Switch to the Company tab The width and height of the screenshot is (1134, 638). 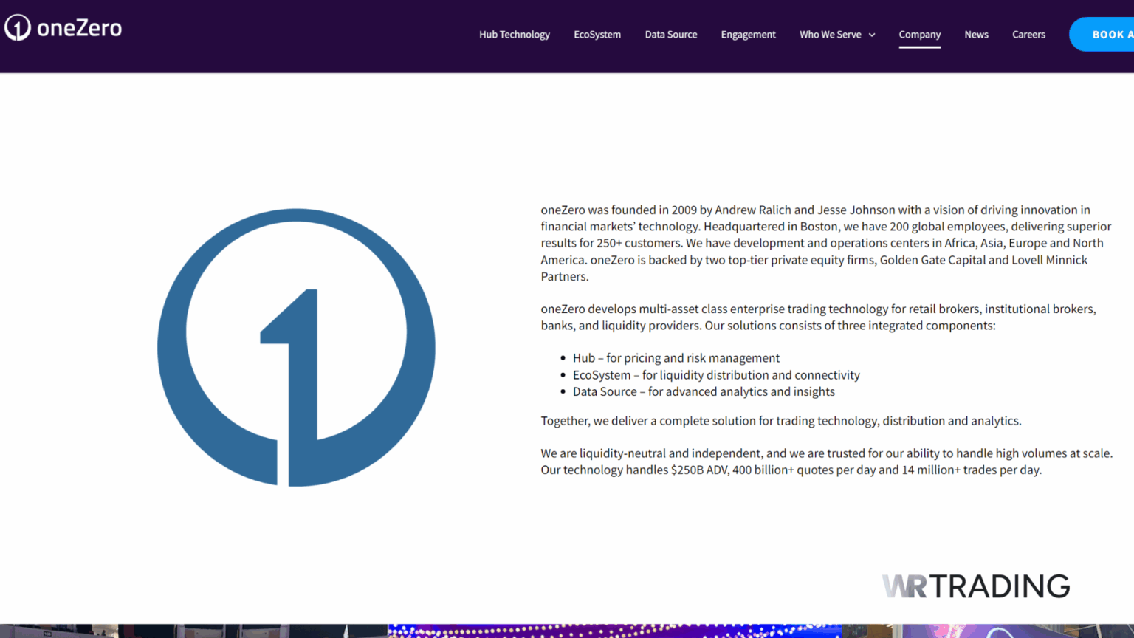919,35
